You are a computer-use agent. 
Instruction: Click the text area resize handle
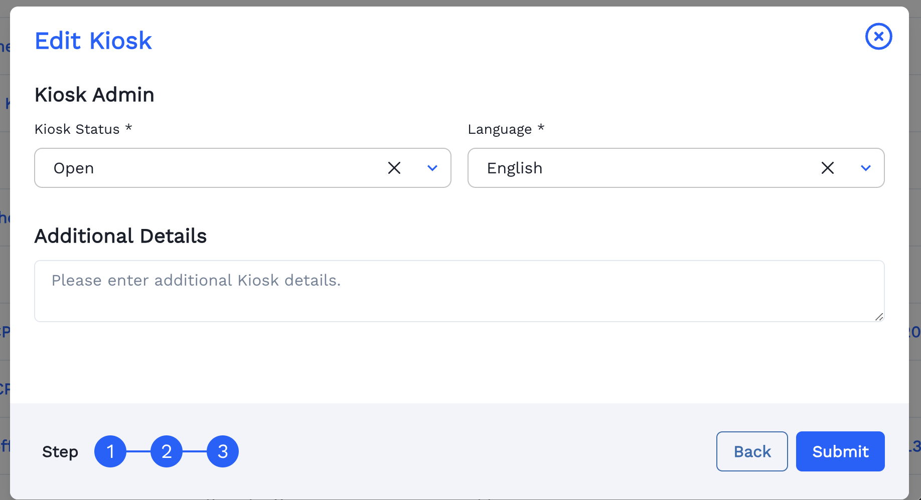pos(879,317)
